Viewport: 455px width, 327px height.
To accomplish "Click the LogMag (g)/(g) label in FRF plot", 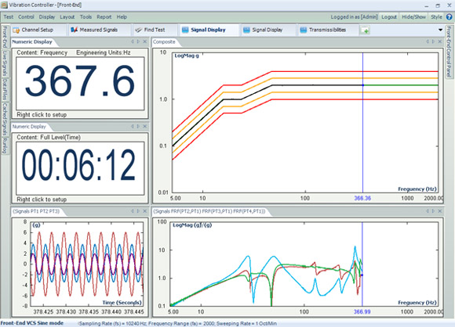I will (x=192, y=225).
